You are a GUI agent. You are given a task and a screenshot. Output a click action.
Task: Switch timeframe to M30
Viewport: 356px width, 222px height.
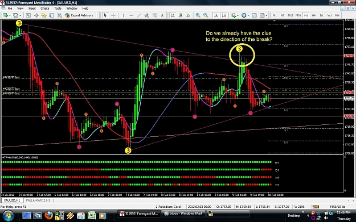point(298,15)
